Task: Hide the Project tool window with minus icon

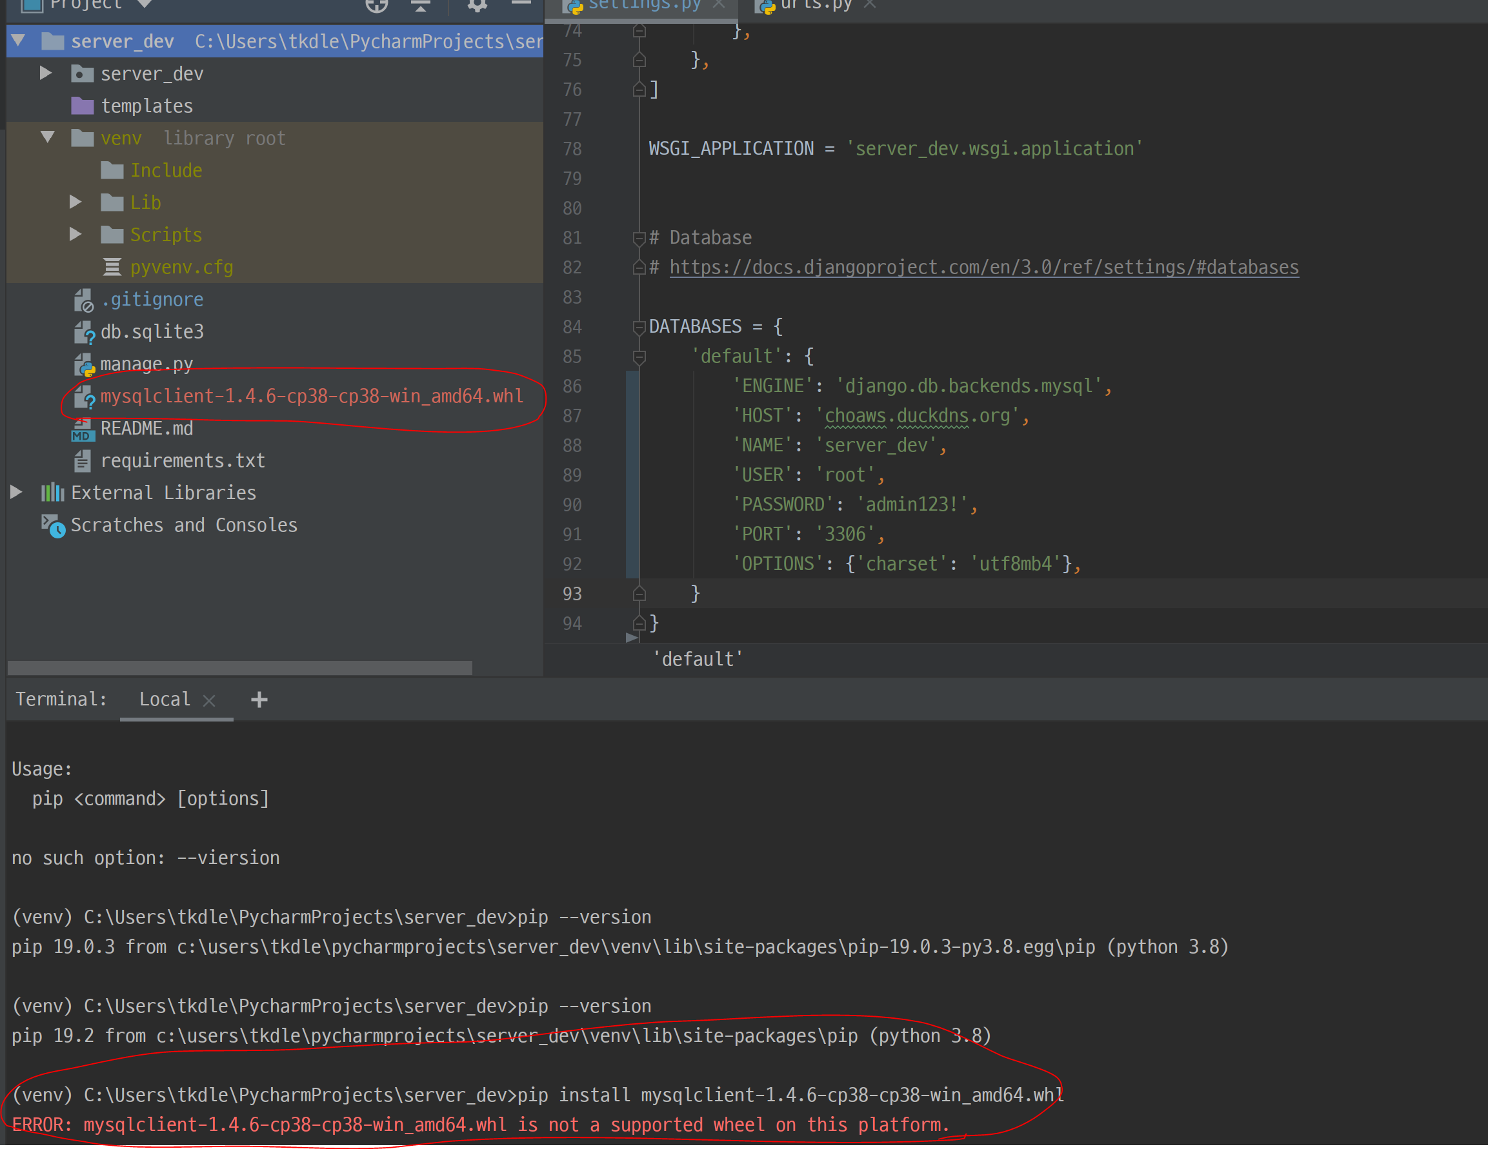Action: [521, 4]
